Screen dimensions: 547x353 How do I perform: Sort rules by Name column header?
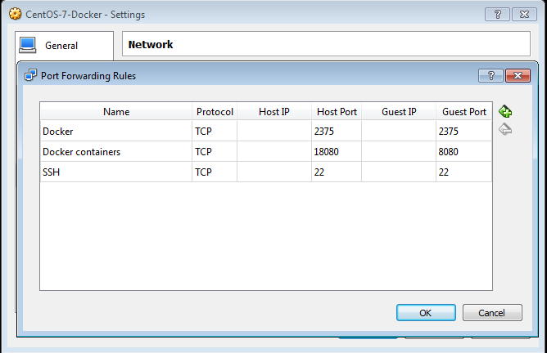pos(116,112)
